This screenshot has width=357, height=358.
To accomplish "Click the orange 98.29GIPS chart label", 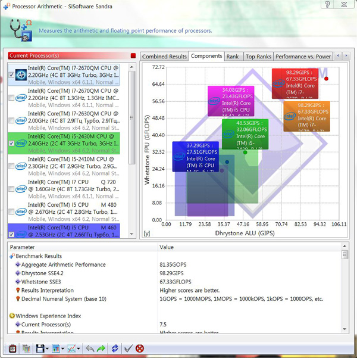I will (306, 116).
